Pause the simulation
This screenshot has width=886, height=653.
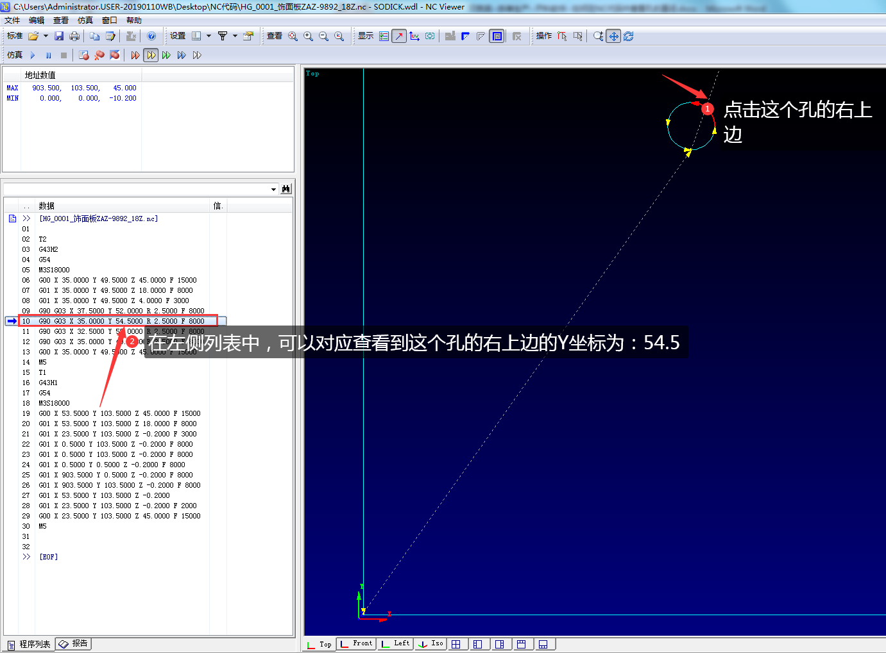[48, 55]
